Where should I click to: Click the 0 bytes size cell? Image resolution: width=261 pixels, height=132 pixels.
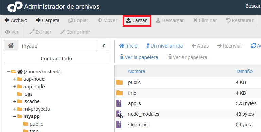[x=243, y=125]
